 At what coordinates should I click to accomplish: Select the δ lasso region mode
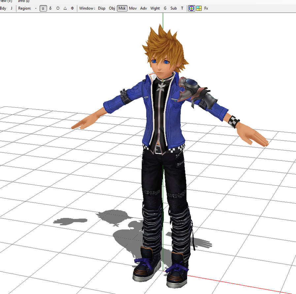click(x=50, y=8)
